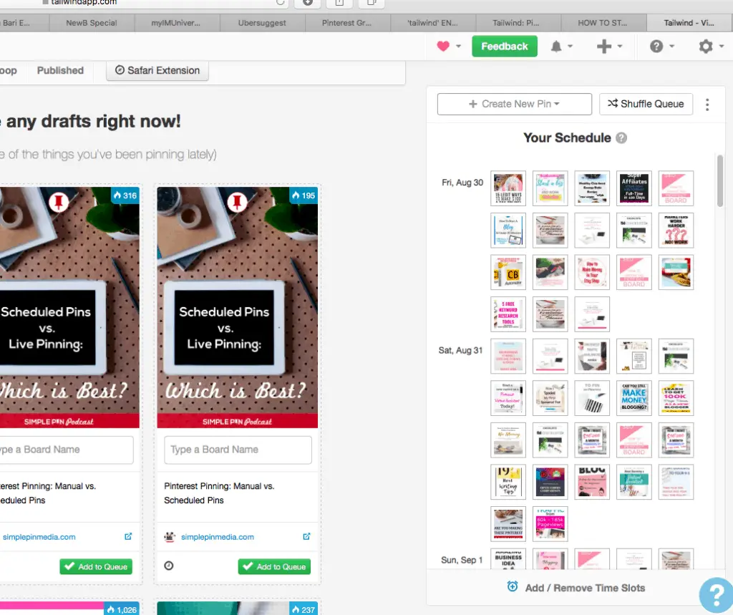Open simplepinmedia.com link on the 195 card
This screenshot has height=615, width=733.
point(218,537)
